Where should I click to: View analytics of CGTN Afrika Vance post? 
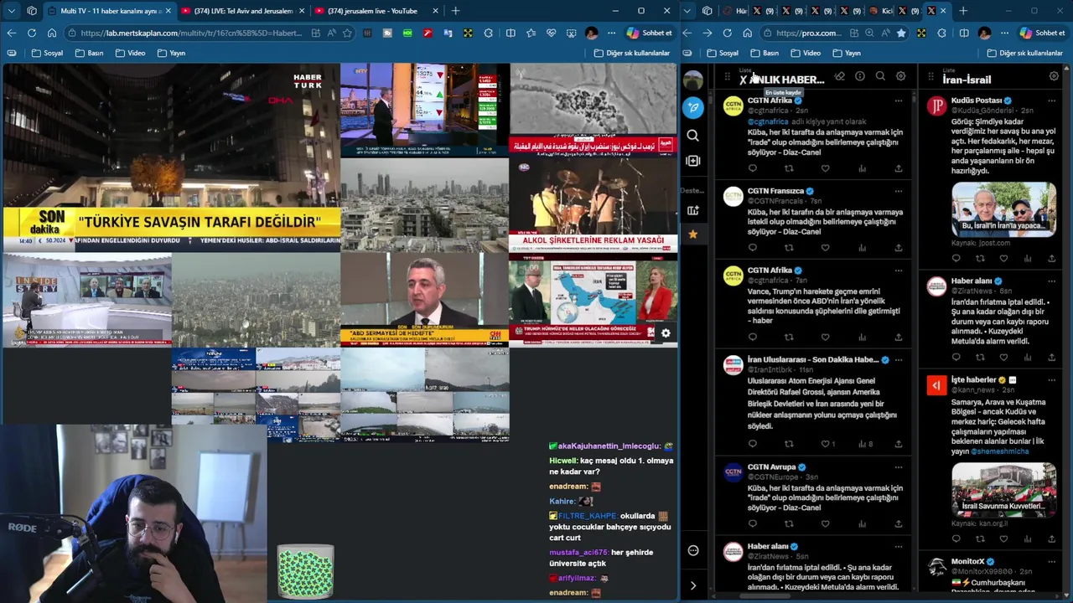click(x=862, y=338)
